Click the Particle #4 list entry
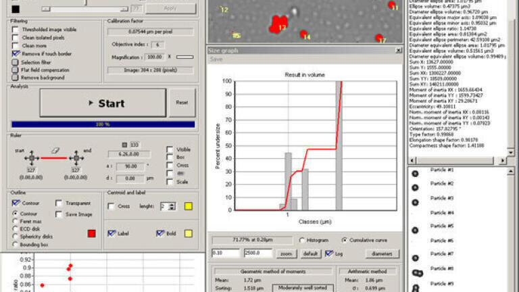Screen dimensions: 519x292 442,212
